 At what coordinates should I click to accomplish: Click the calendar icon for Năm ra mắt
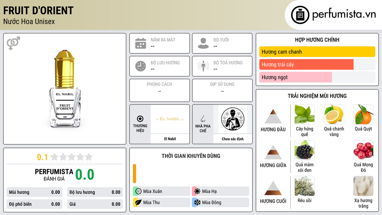[141, 43]
